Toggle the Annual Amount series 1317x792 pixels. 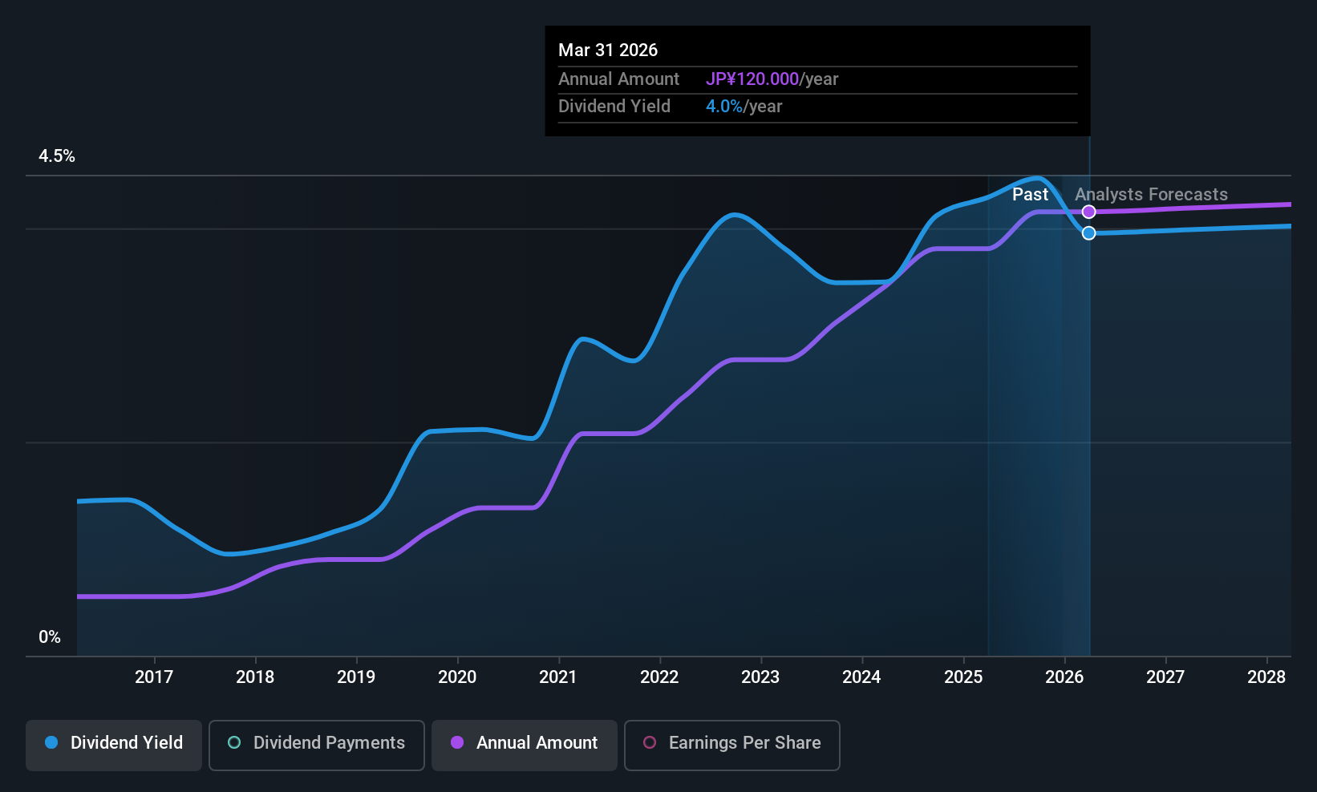tap(525, 745)
